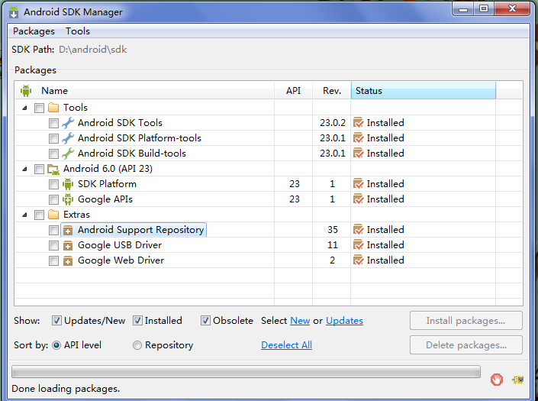Check the Extras group checkbox
Screen dimensions: 538x401
[x=39, y=215]
